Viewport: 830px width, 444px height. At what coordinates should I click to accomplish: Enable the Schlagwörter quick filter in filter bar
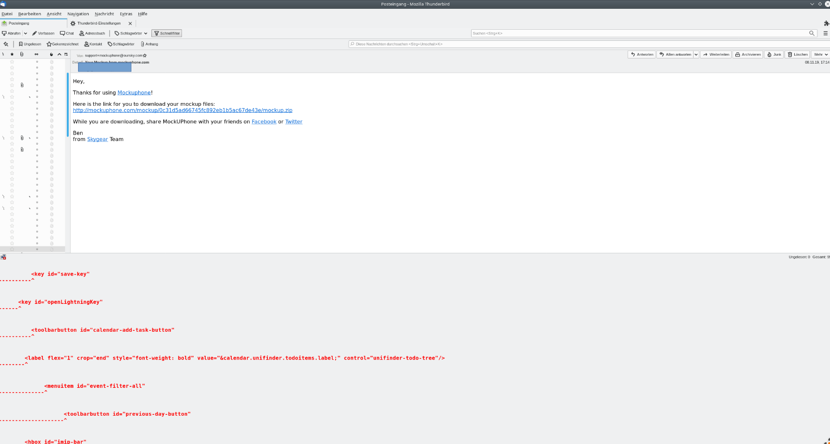click(x=121, y=44)
